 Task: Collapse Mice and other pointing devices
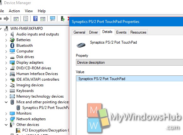6,102
